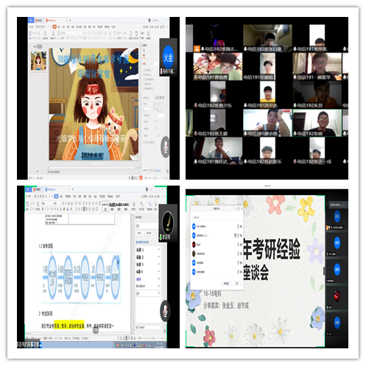Viewport: 366px width, 366px height.
Task: Click the left button at participant dialog bottom
Action: pos(226,284)
